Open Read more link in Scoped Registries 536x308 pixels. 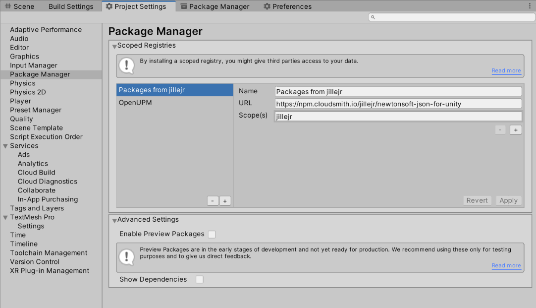pyautogui.click(x=506, y=71)
